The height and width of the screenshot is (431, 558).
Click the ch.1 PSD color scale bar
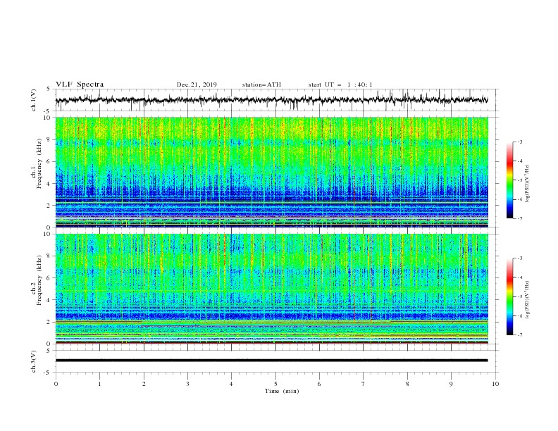click(x=510, y=180)
